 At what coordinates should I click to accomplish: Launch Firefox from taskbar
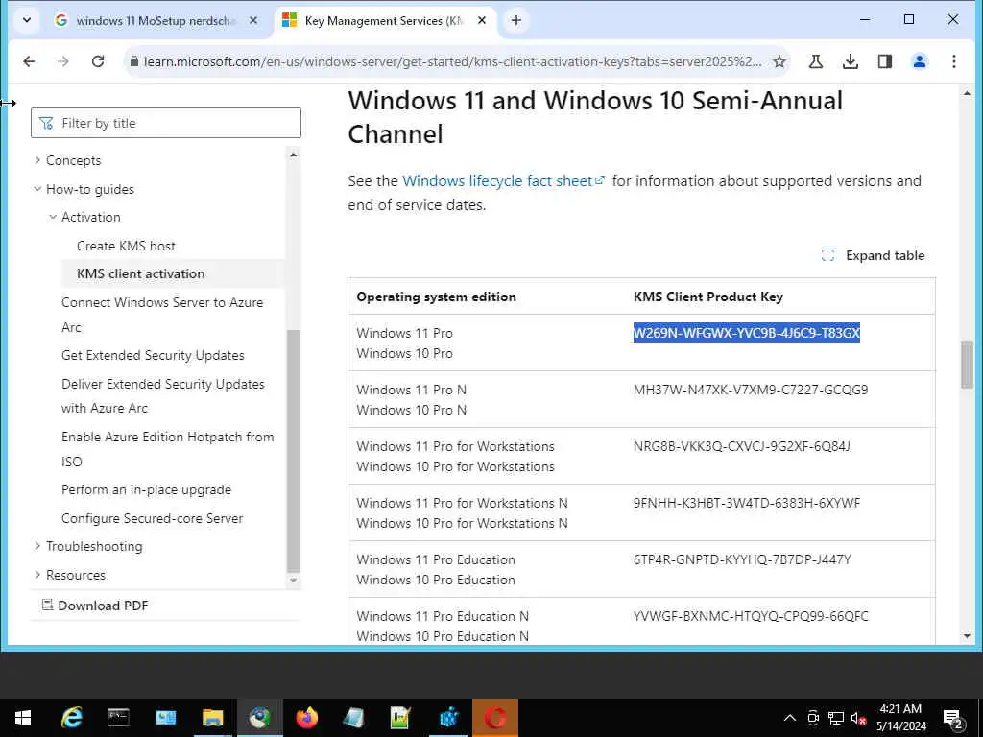[306, 718]
